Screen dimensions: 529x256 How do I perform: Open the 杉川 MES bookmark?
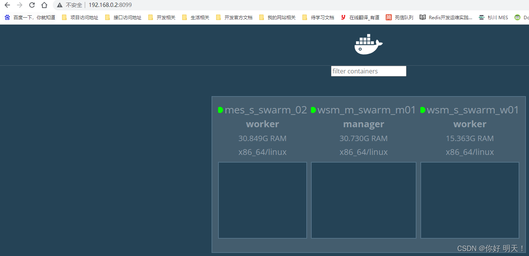[x=493, y=17]
